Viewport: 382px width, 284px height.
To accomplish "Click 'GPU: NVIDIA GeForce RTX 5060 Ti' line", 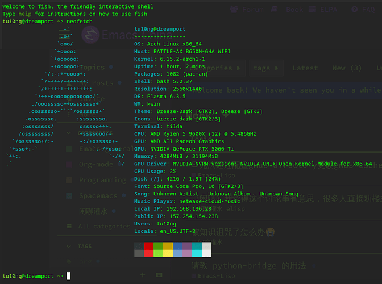I will 184,149.
